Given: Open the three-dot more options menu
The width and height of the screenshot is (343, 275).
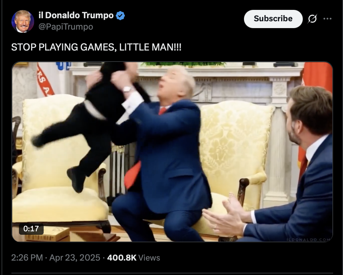Looking at the screenshot, I should pyautogui.click(x=327, y=19).
